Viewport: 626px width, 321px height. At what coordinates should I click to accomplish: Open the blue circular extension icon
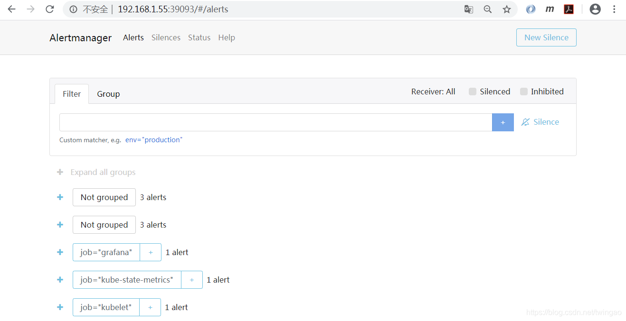pyautogui.click(x=531, y=9)
